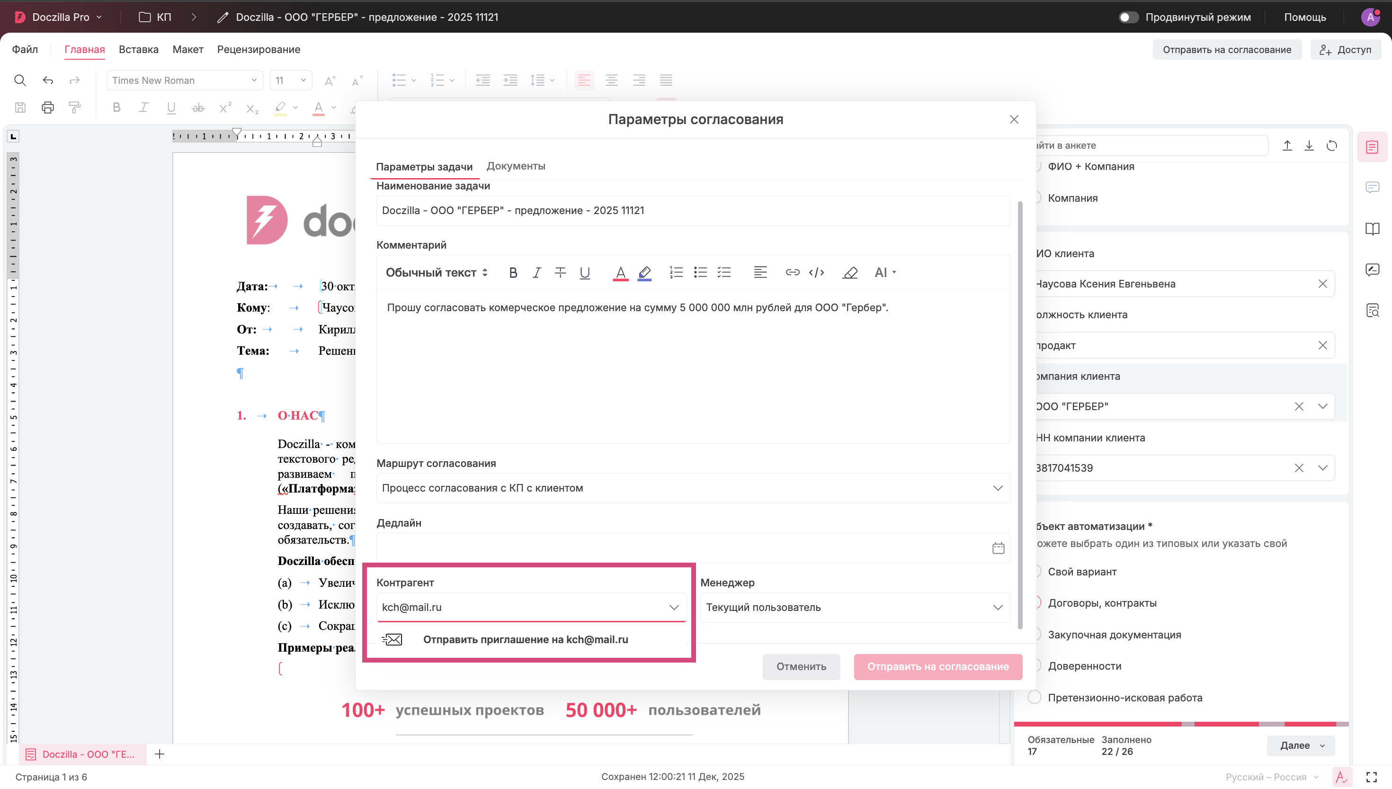Click the Отменить button

coord(801,666)
